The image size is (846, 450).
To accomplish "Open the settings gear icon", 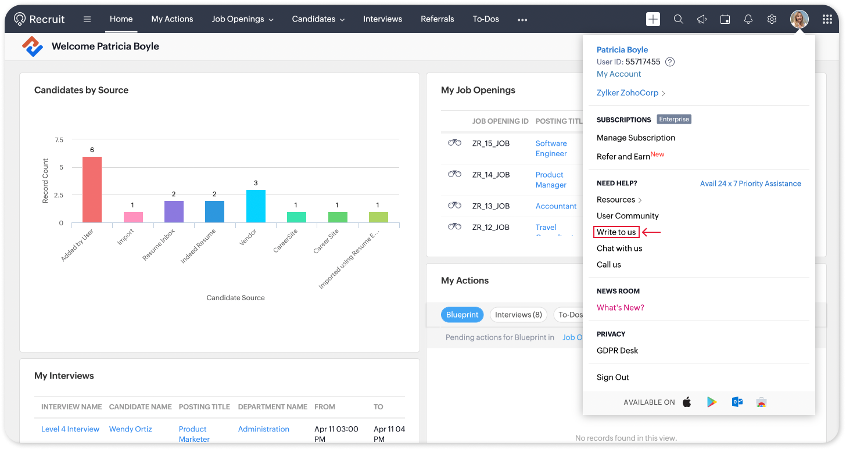I will coord(772,19).
